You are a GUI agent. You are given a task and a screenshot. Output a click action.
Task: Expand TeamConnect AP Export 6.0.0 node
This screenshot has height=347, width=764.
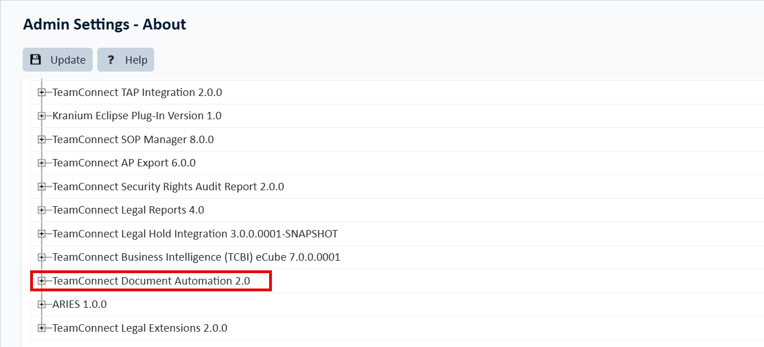click(42, 163)
